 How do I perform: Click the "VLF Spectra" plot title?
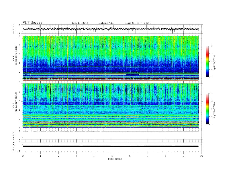[32, 23]
